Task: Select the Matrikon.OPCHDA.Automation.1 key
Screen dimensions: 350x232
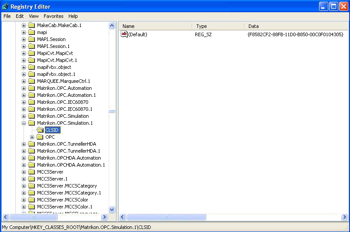Action: [71, 165]
